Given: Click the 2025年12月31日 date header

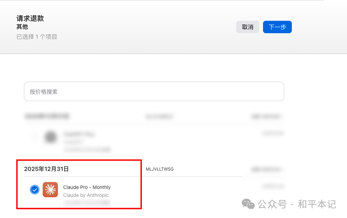Looking at the screenshot, I should [x=46, y=169].
